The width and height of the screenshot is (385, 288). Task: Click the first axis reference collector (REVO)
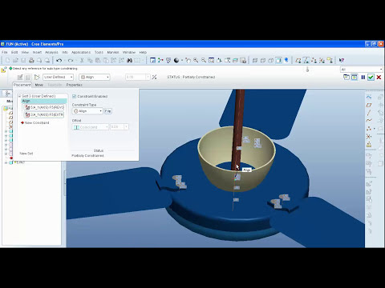point(44,107)
